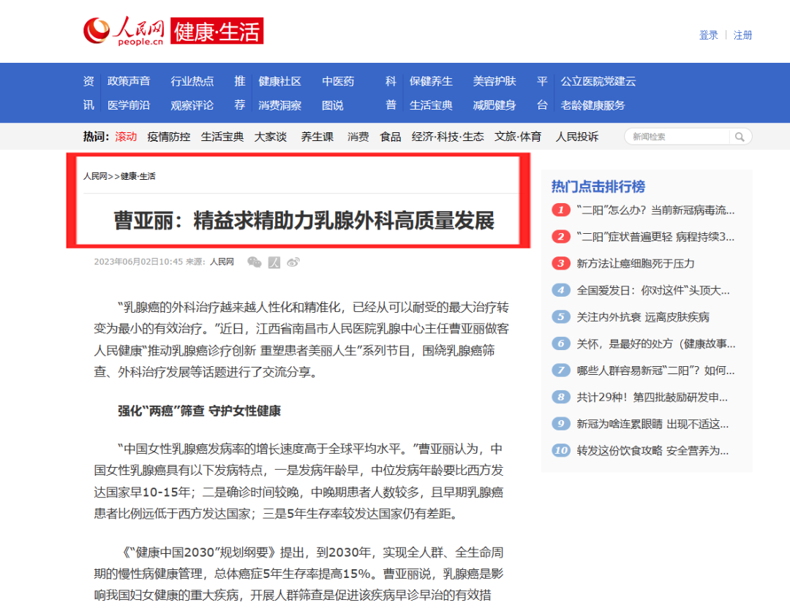Open the 登录 login link

point(708,35)
